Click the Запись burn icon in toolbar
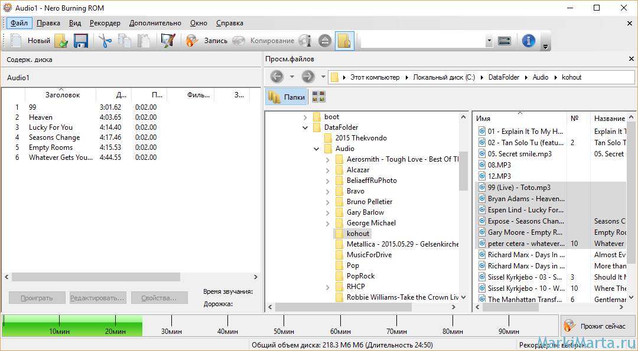This screenshot has height=351, width=638. [x=192, y=41]
